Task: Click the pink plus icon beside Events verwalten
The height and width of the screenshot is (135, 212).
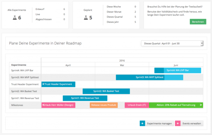Action: [x=178, y=123]
